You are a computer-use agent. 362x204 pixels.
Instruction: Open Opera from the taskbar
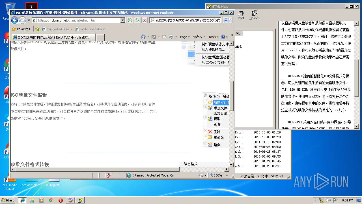[x=61, y=200]
